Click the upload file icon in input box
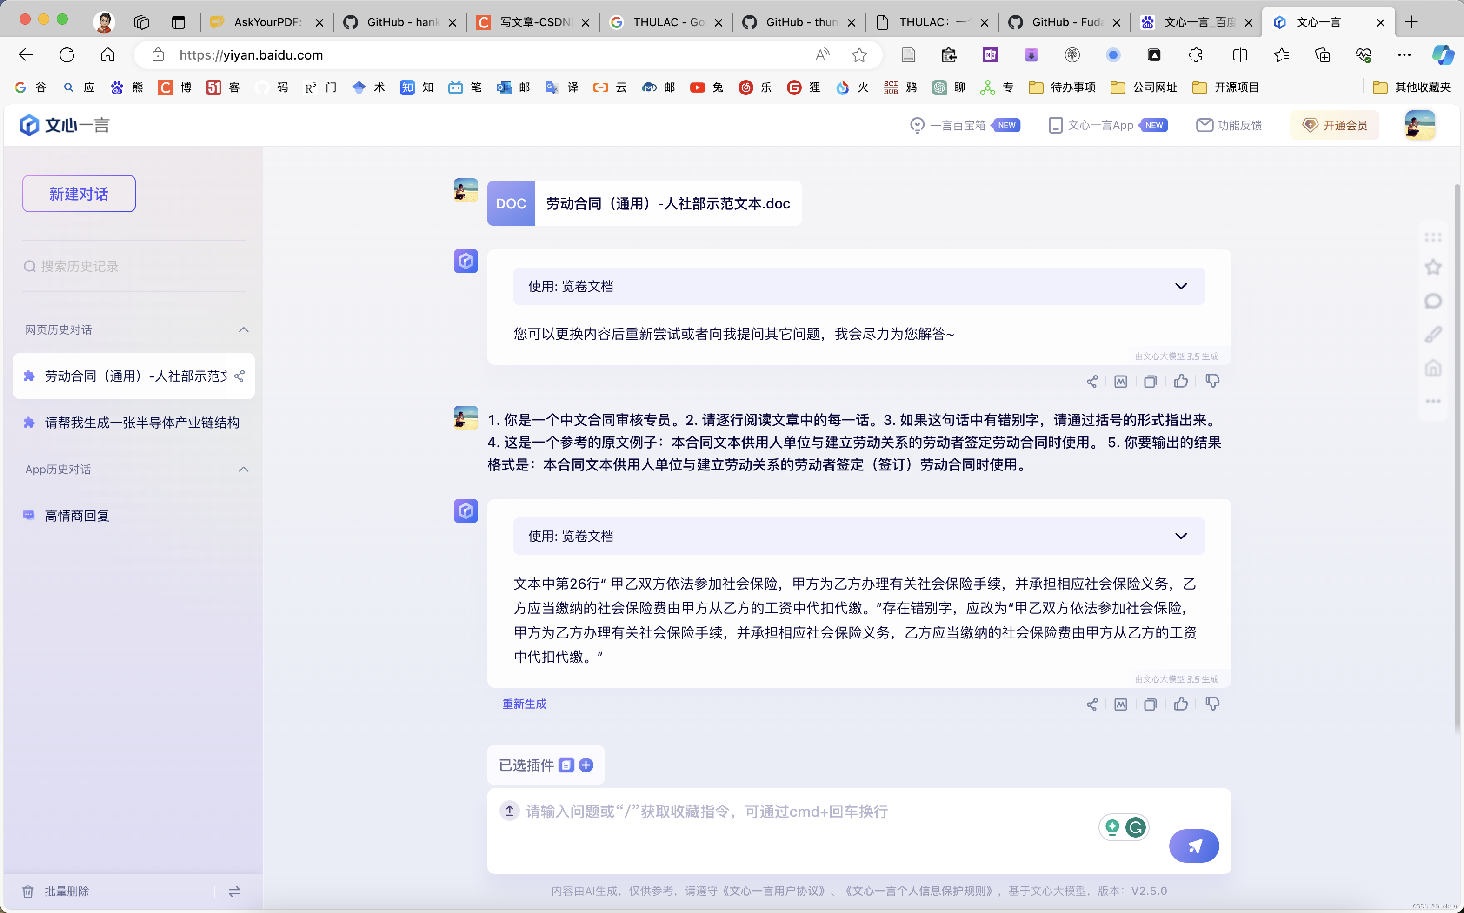This screenshot has height=913, width=1464. [509, 810]
